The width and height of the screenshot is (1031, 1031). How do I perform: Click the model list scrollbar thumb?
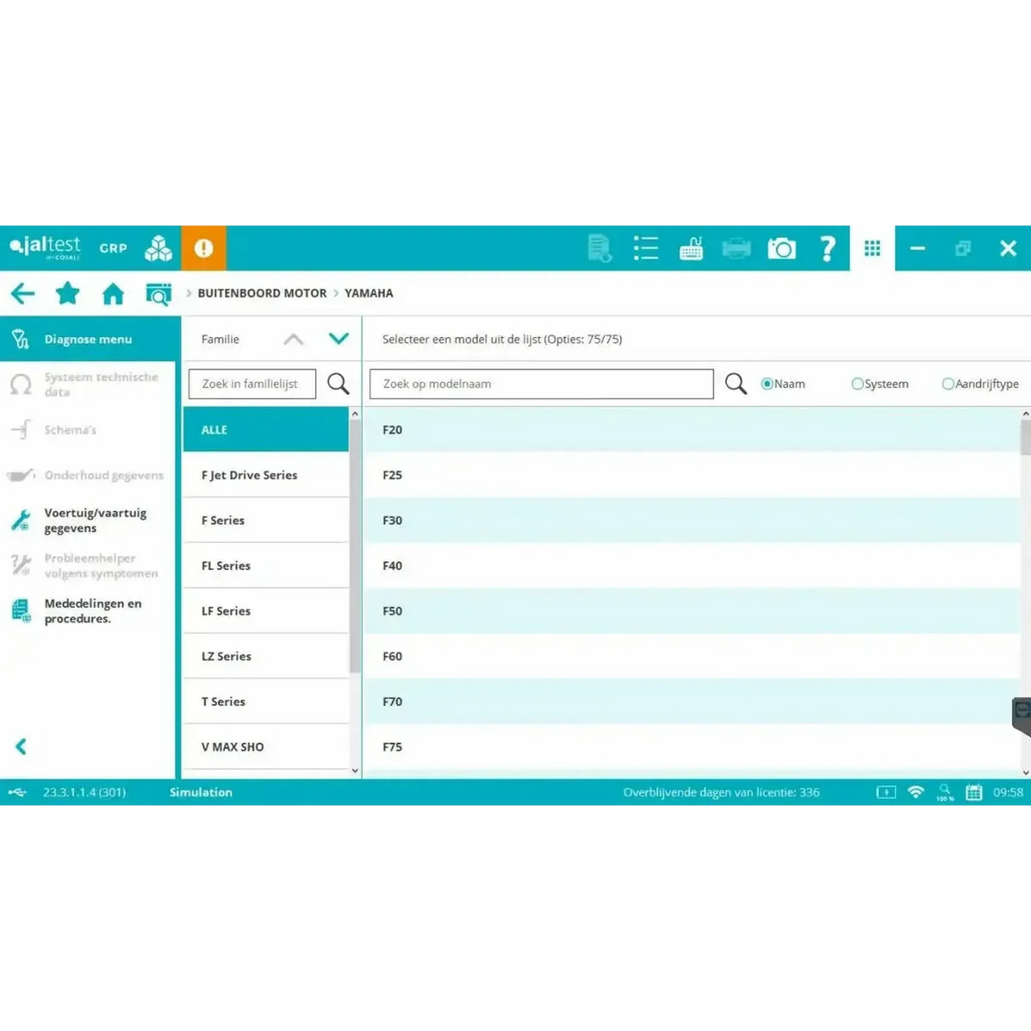(1026, 438)
